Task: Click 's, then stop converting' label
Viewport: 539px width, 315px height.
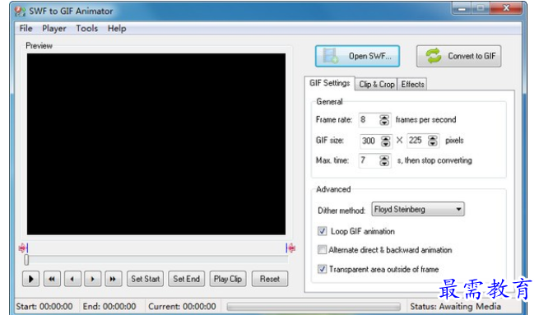Action: 434,160
